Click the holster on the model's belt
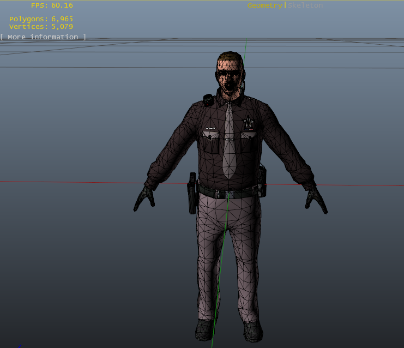Image resolution: width=404 pixels, height=348 pixels. coord(192,193)
